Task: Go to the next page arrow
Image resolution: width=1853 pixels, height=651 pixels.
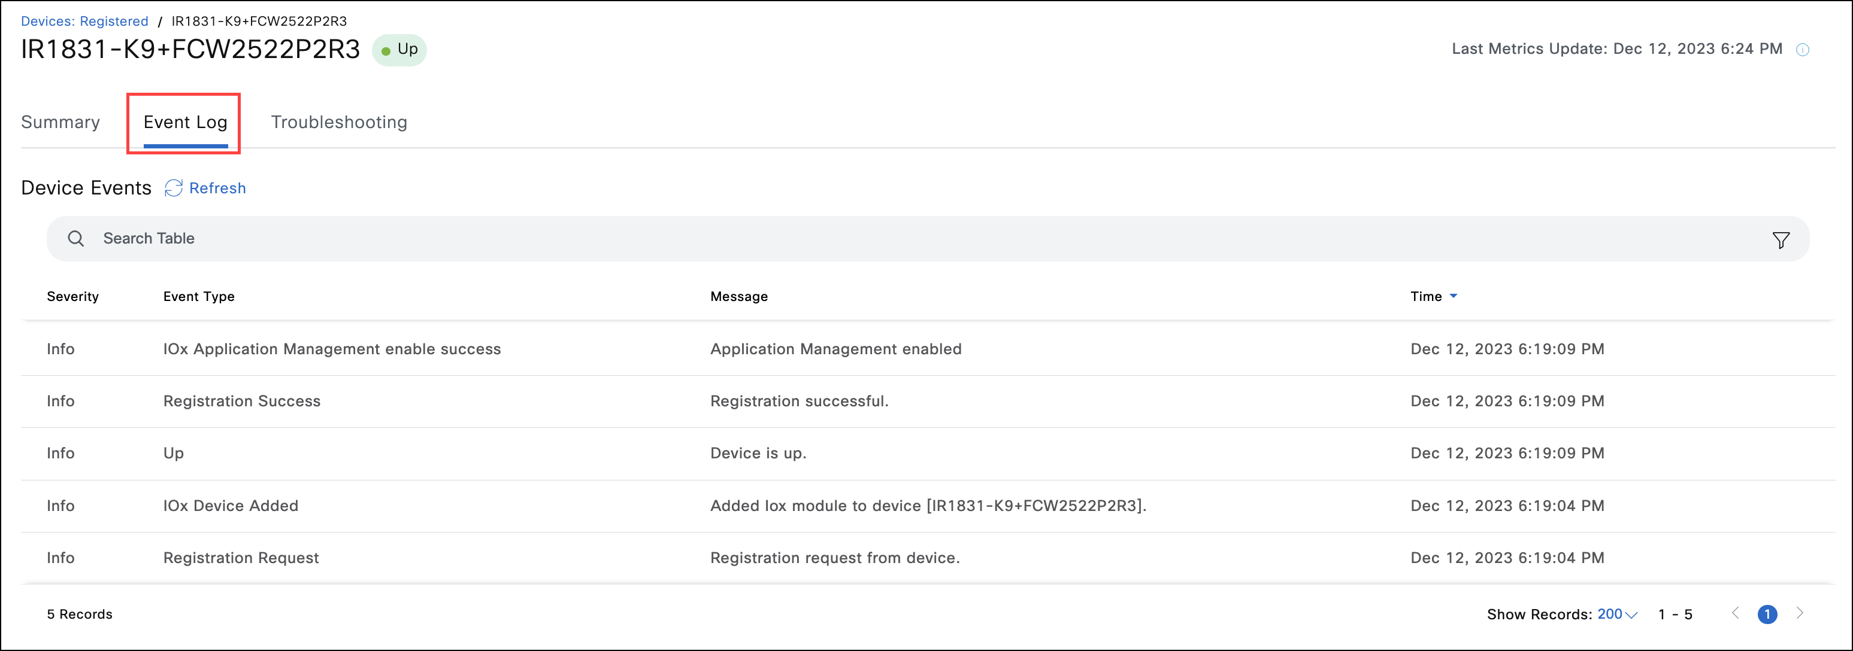Action: coord(1800,613)
